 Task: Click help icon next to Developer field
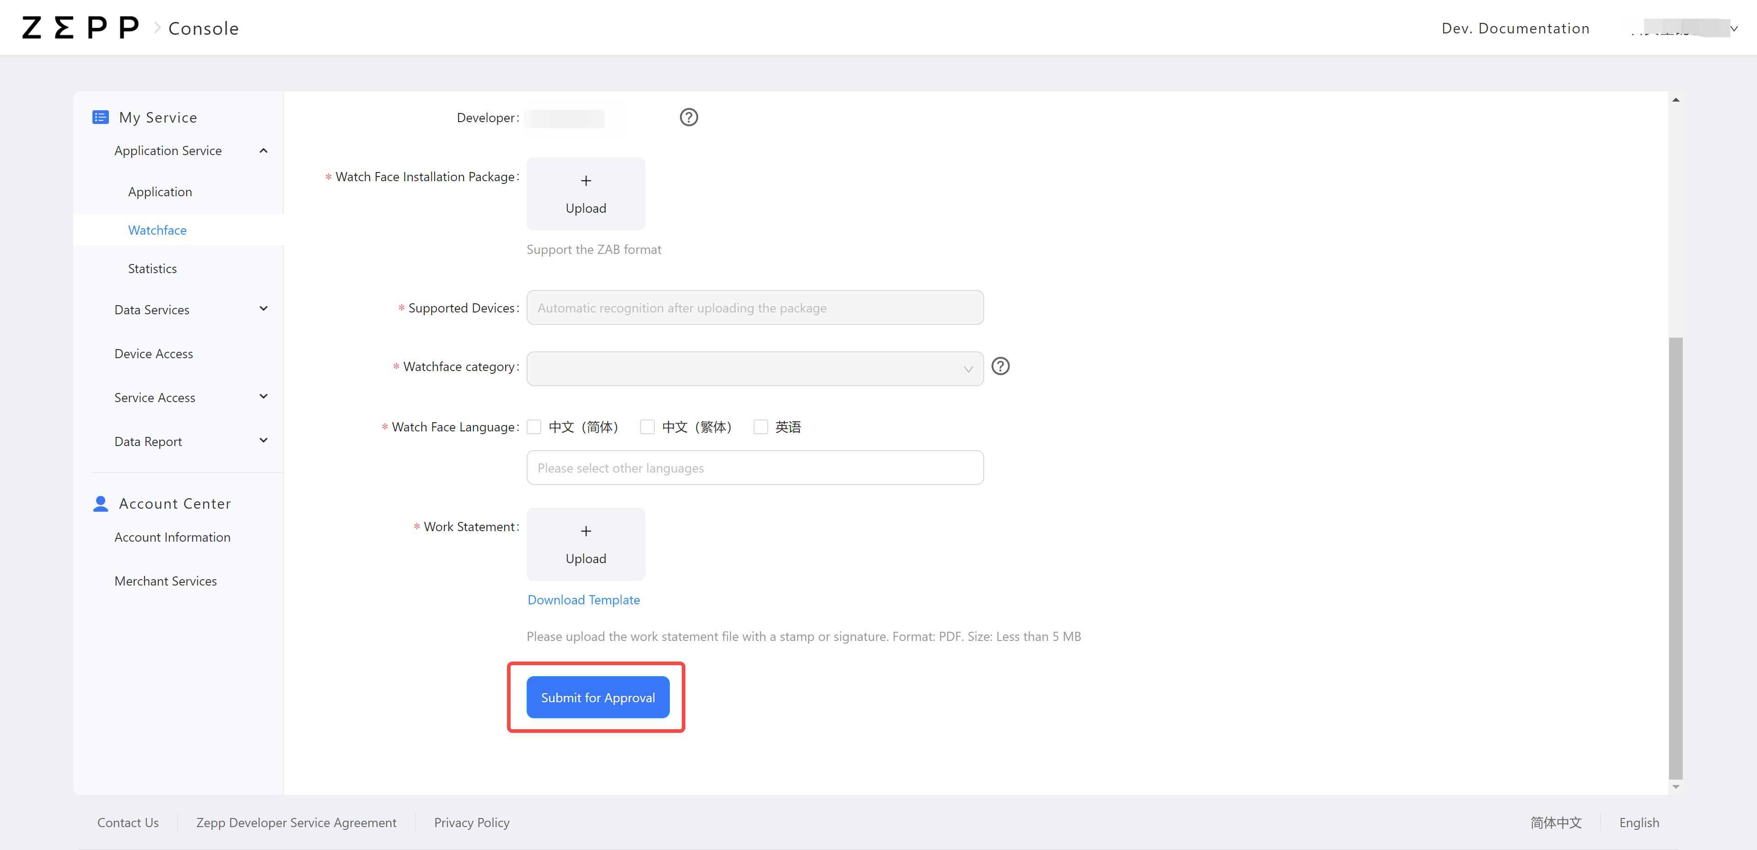coord(688,117)
